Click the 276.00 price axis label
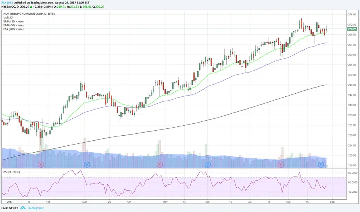This screenshot has height=212, width=360. pos(352,14)
